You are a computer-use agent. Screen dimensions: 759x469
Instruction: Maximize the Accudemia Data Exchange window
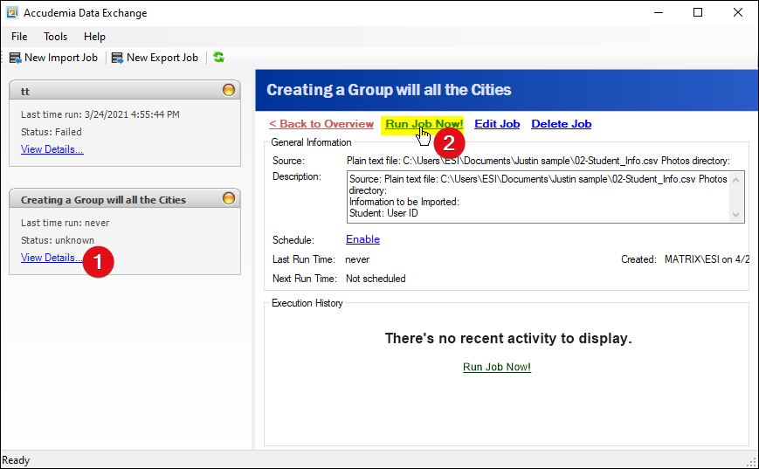698,12
